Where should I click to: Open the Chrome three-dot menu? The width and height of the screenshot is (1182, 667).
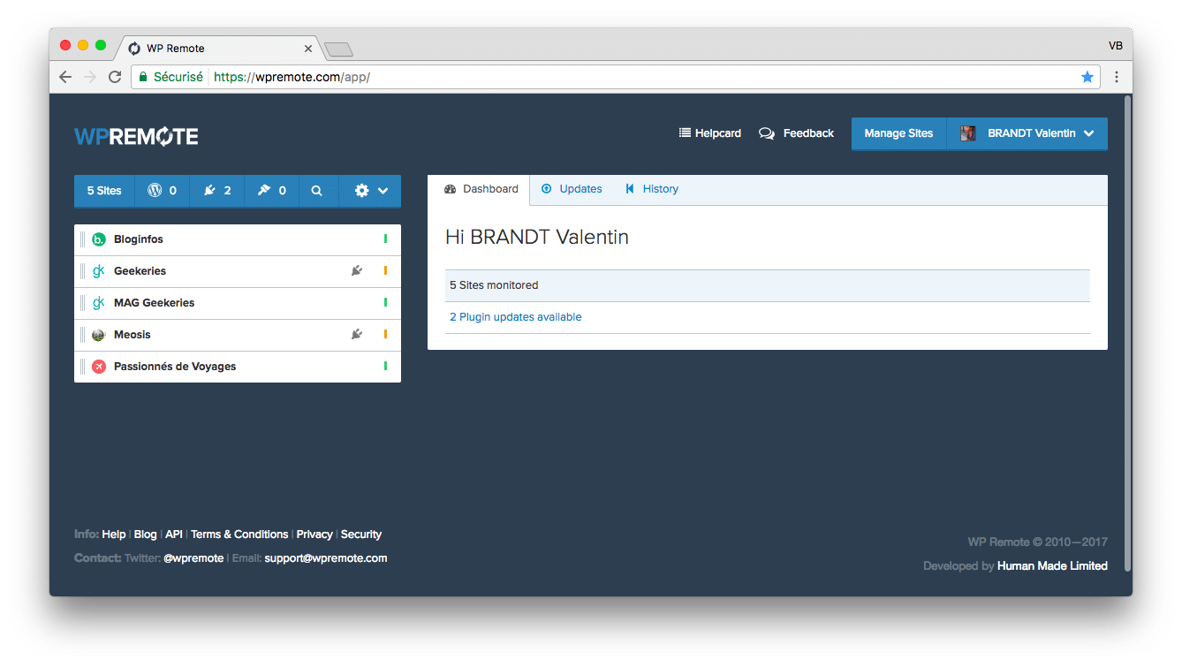click(1117, 77)
